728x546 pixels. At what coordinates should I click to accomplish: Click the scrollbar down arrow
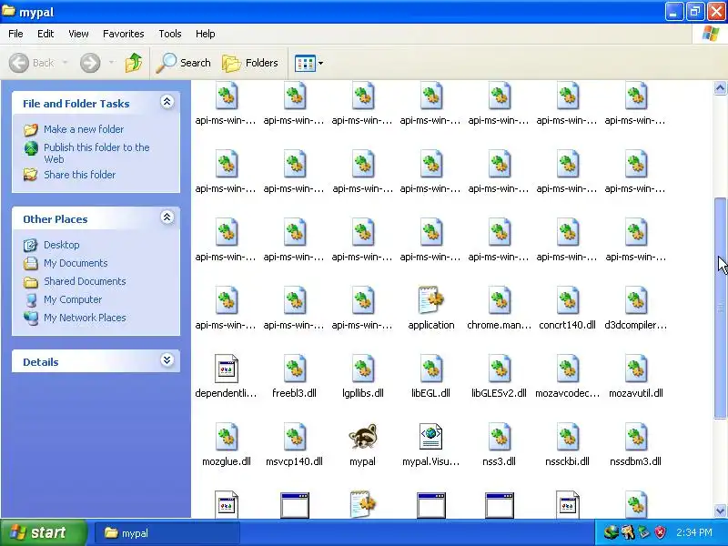click(x=720, y=511)
